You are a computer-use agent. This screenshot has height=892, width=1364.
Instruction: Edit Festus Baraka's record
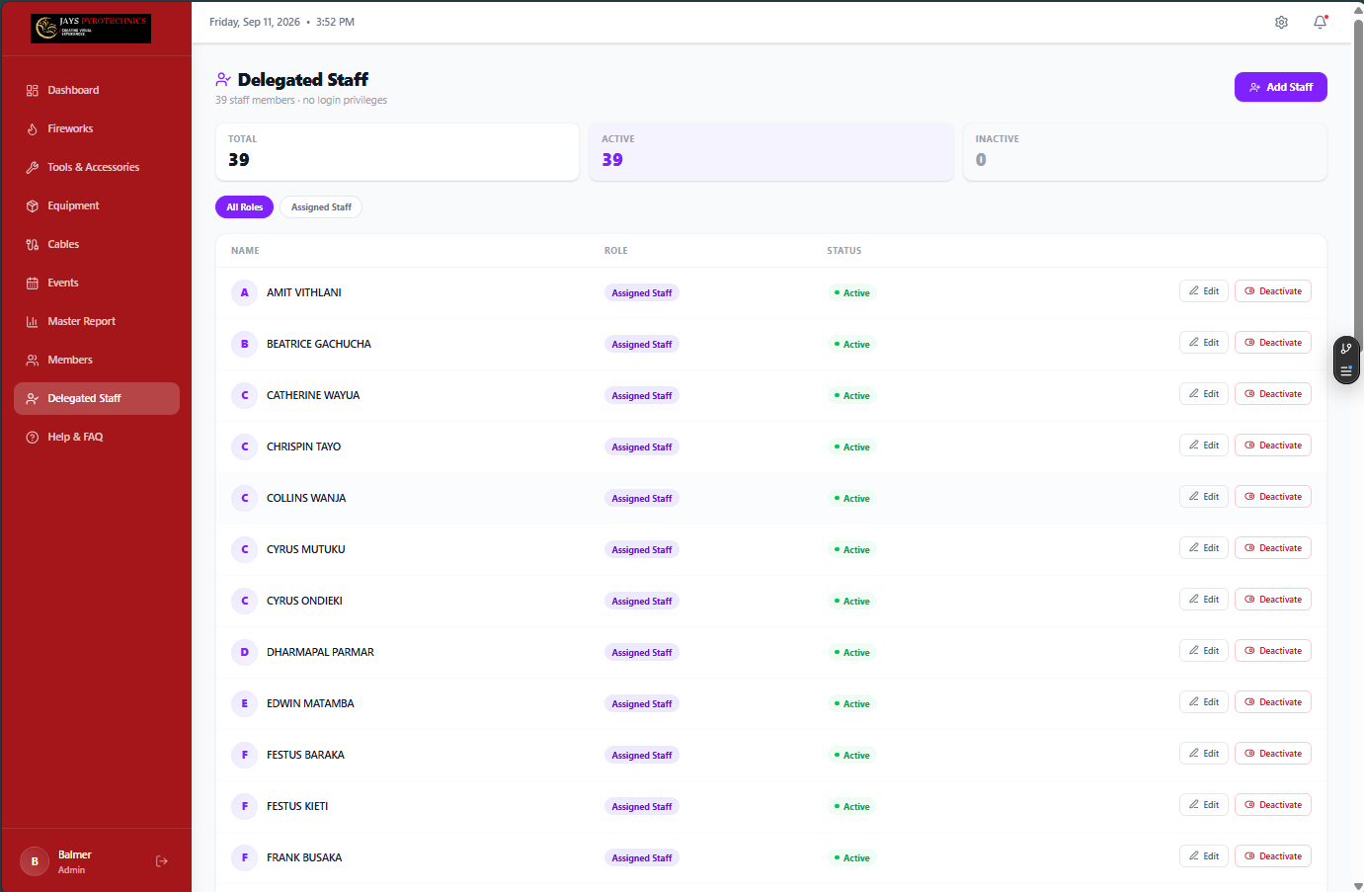point(1204,754)
